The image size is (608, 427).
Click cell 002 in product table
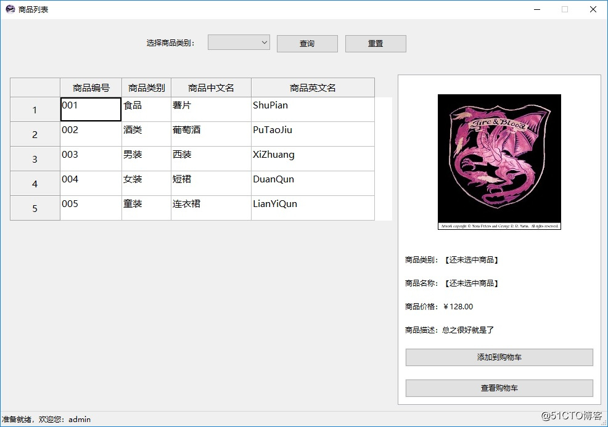[x=91, y=134]
